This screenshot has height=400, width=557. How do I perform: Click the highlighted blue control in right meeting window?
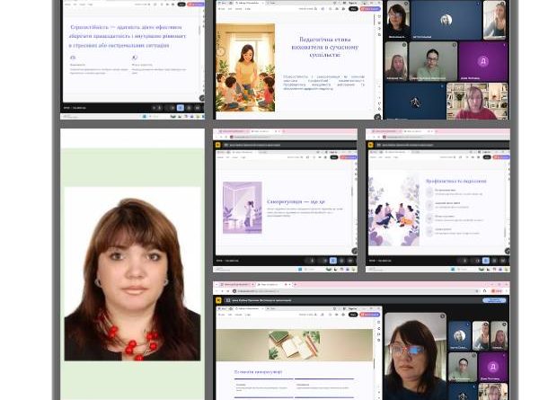486,261
